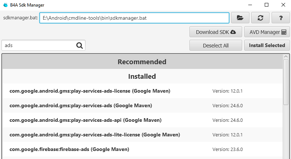Screen dimensions: 291x159
Task: Click version 24.6.0 of ads-api row
Action: click(227, 120)
